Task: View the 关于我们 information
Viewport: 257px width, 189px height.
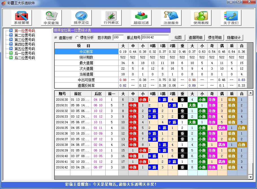Action: [x=230, y=17]
